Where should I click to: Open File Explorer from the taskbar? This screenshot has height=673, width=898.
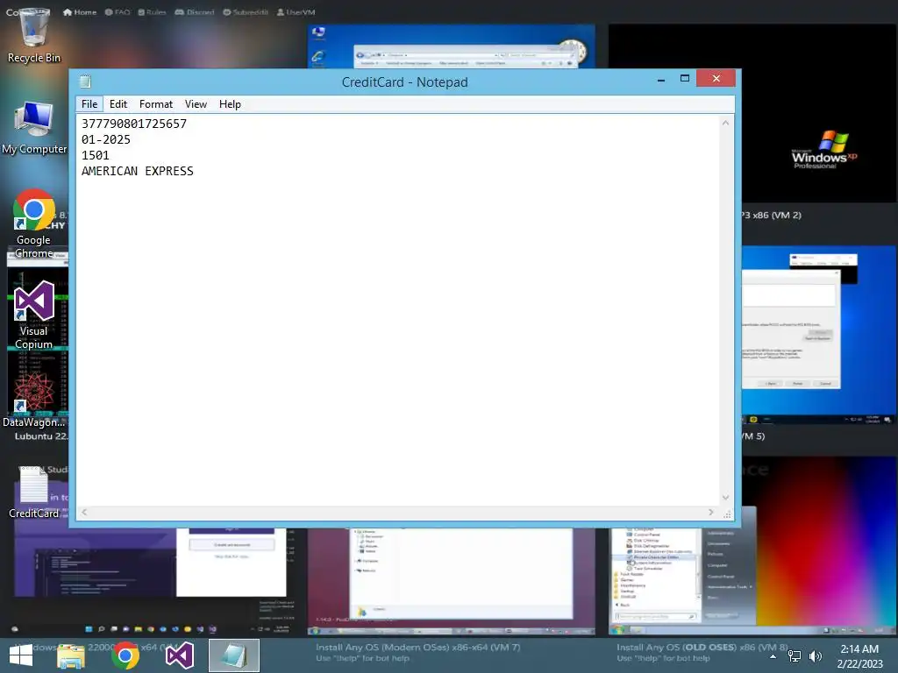click(x=71, y=655)
